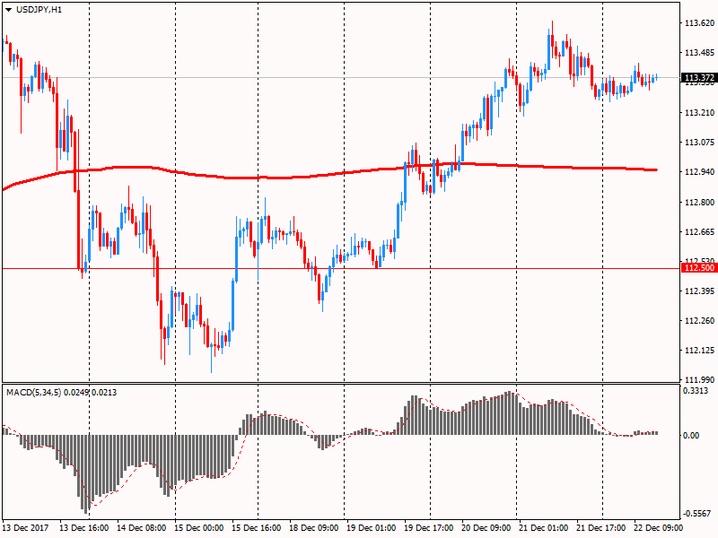Click the 14 Dec 08:00 time label

click(142, 528)
